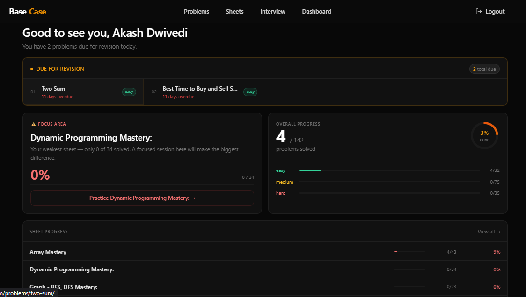Screen dimensions: 526x297
Task: Click View all in Sheet Progress
Action: (489, 232)
